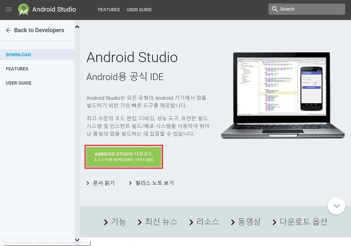Open the hamburger menu icon
Screen dimensions: 351x246
pos(9,9)
